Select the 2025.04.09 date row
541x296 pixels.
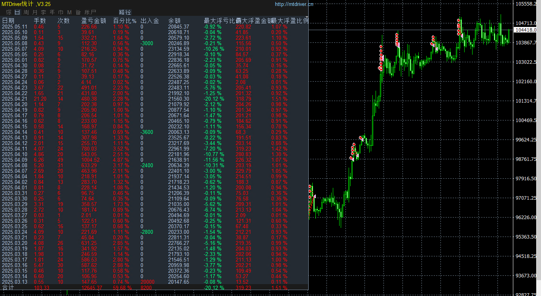[15, 160]
